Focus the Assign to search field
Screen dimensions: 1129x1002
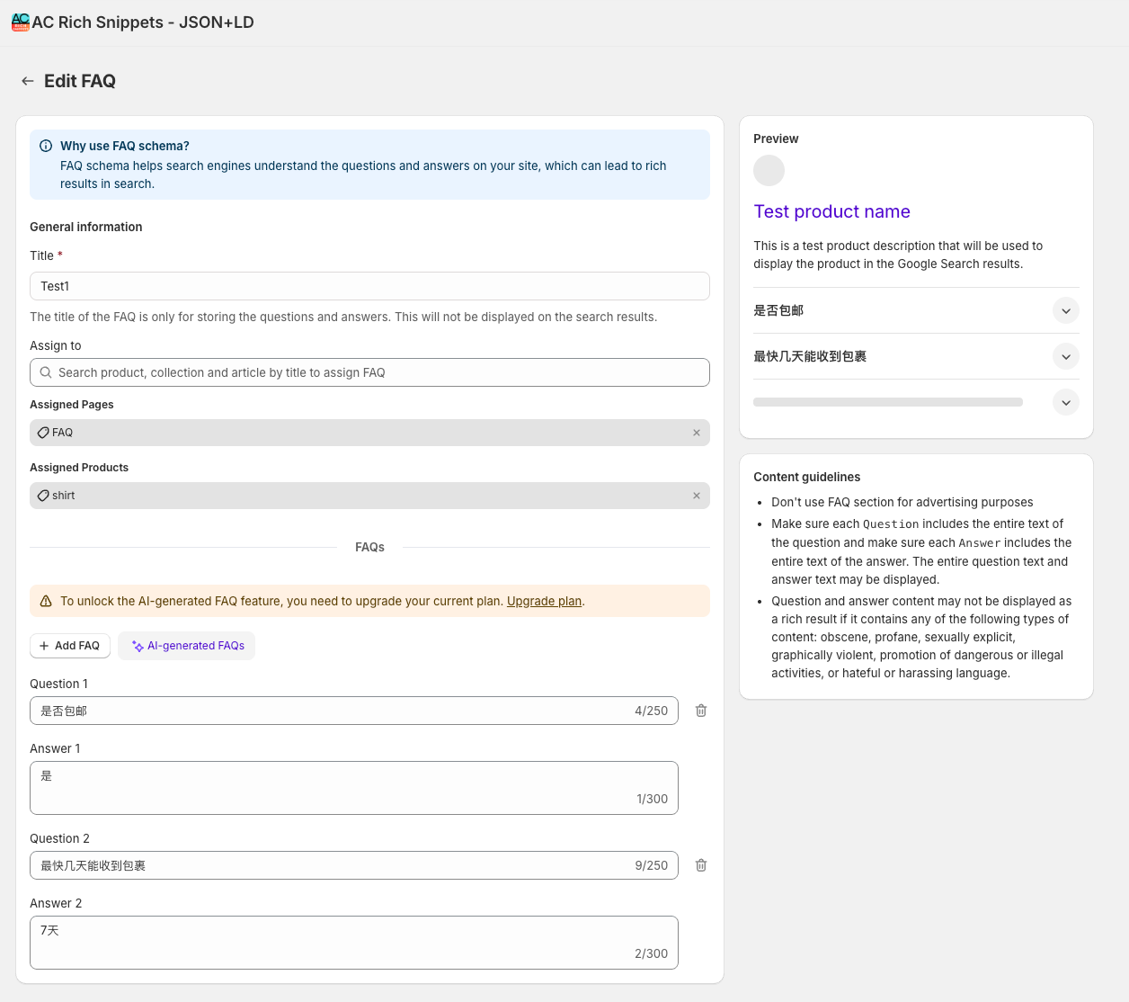coord(369,372)
